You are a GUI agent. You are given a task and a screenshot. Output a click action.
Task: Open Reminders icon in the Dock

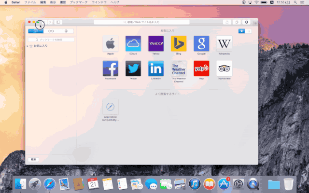122,184
